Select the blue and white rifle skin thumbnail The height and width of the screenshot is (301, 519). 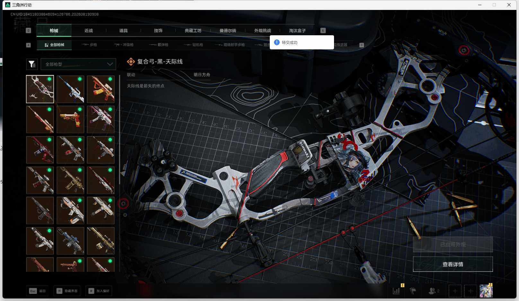click(x=70, y=89)
